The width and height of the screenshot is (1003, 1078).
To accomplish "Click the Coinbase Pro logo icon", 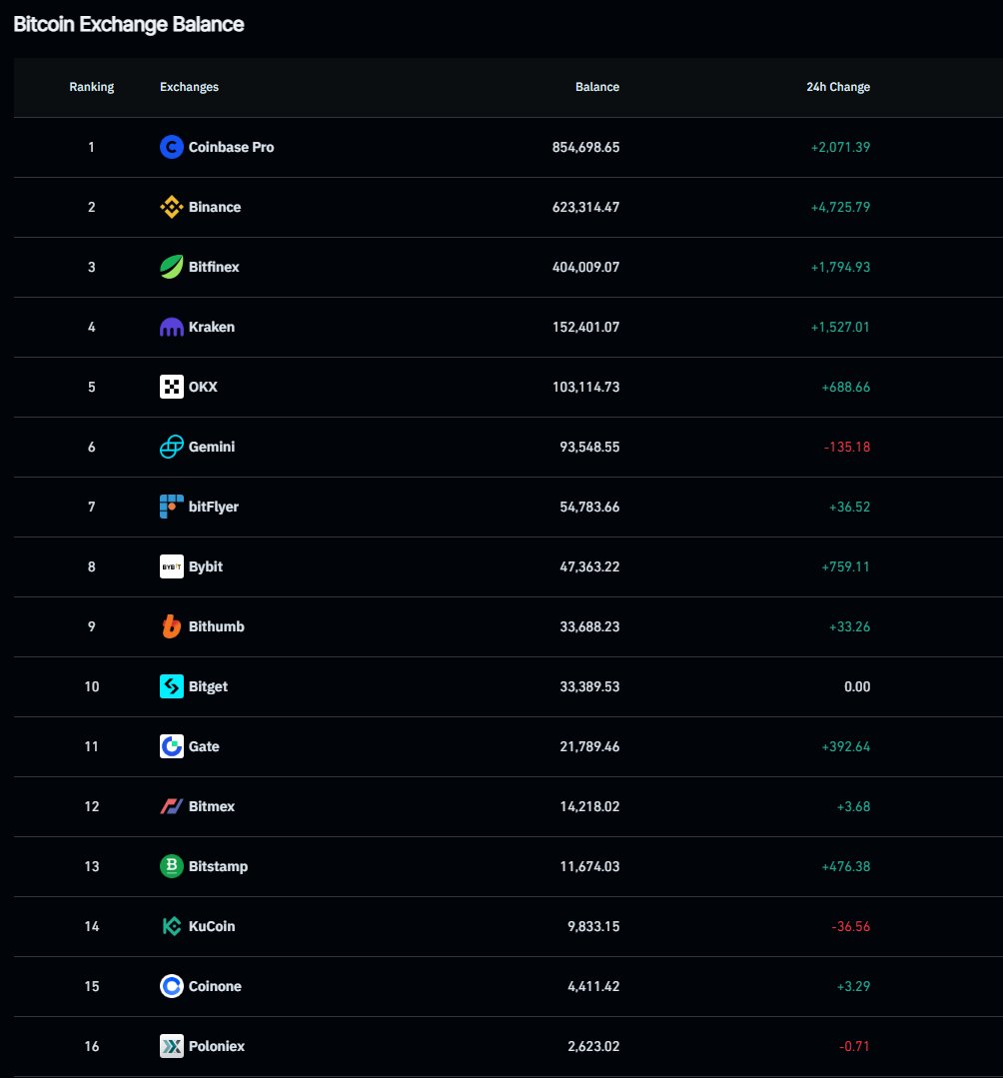I will point(171,147).
